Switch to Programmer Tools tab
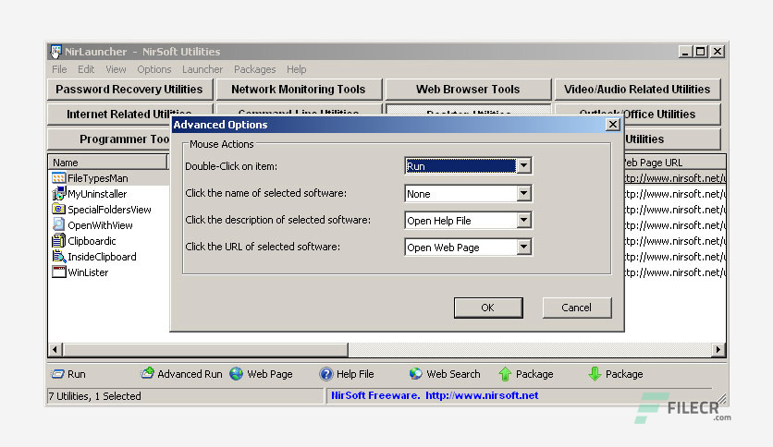 [109, 139]
